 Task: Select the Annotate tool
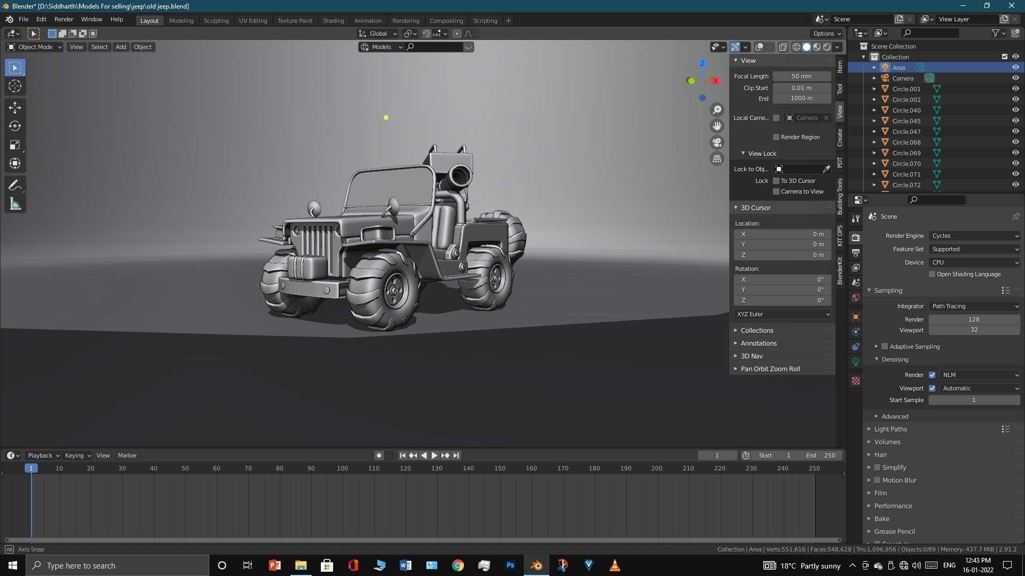pyautogui.click(x=15, y=186)
